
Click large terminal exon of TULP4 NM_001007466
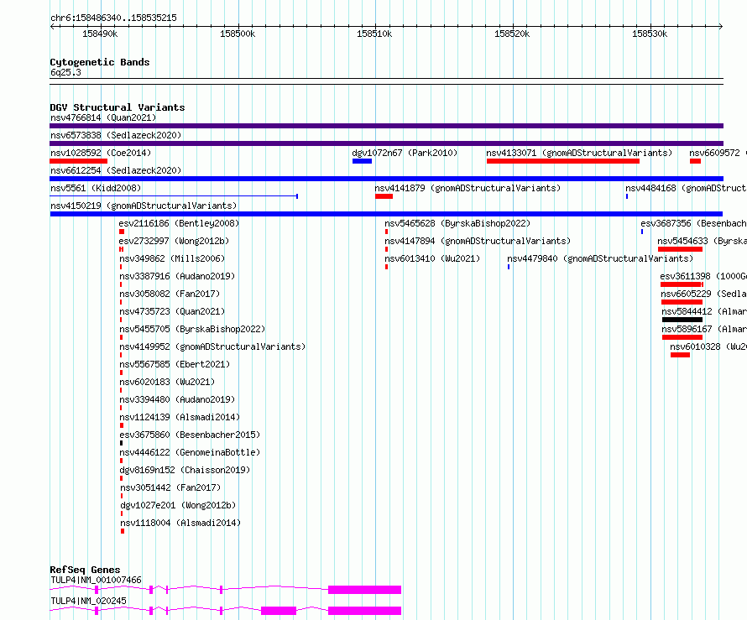click(x=364, y=590)
